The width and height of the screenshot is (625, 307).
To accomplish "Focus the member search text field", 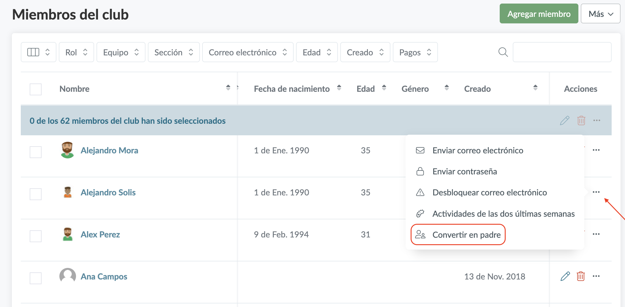I will 562,52.
